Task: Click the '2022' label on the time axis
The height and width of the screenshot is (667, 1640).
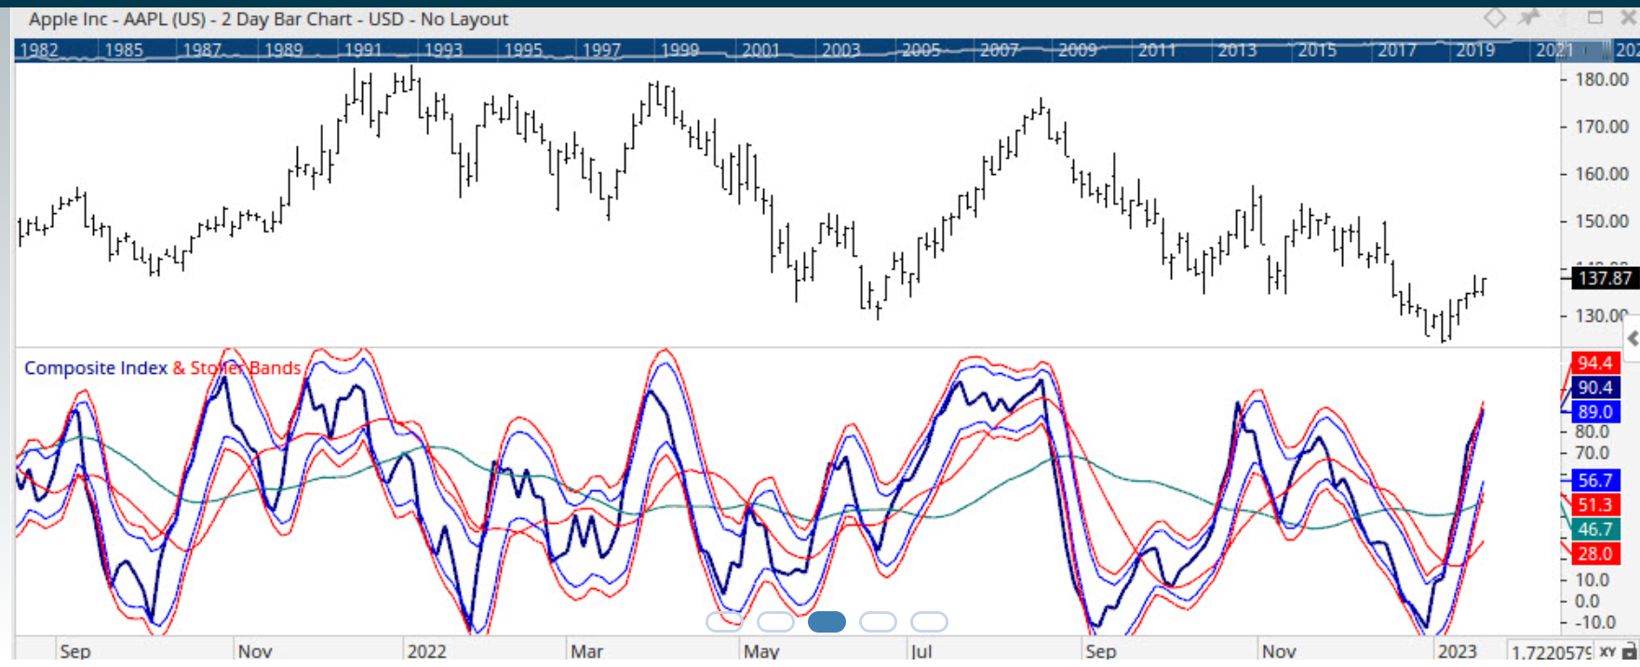Action: click(426, 651)
